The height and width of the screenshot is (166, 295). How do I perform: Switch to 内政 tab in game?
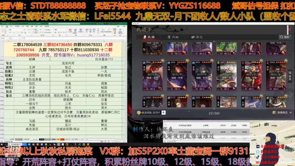[173, 37]
